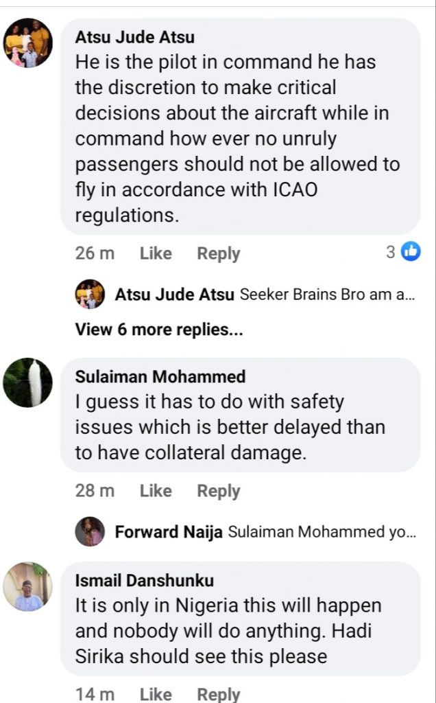This screenshot has height=703, width=436.
Task: Expand View 6 more replies
Action: 159,330
